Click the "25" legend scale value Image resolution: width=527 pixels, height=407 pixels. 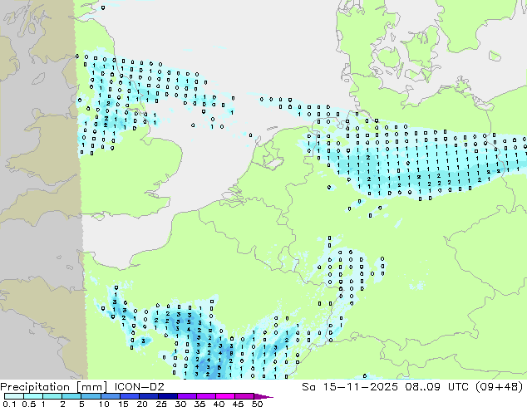coord(161,404)
